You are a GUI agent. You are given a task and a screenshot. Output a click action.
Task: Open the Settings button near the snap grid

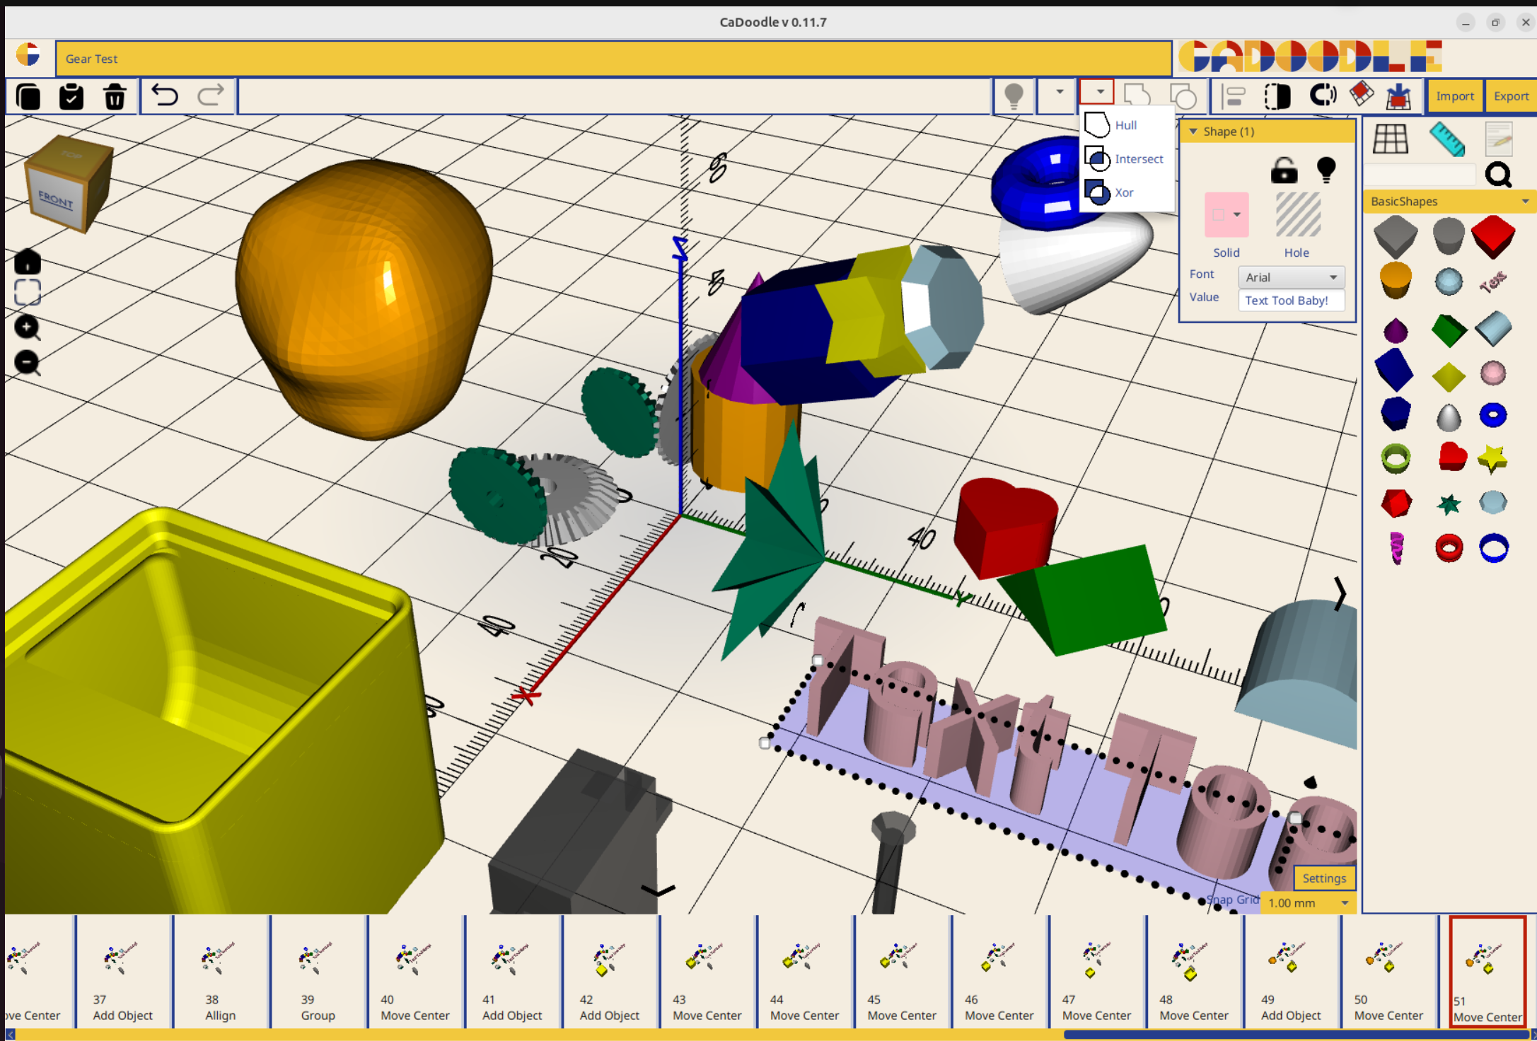(x=1323, y=878)
